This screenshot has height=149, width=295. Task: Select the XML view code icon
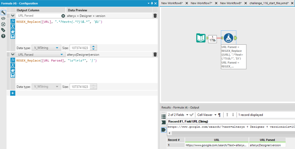(x=3, y=18)
